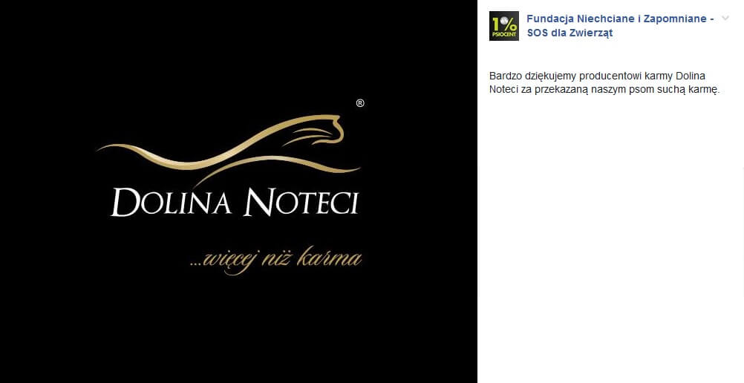Image resolution: width=744 pixels, height=383 pixels.
Task: Click the PSIOCENT label in avatar
Action: coord(504,35)
